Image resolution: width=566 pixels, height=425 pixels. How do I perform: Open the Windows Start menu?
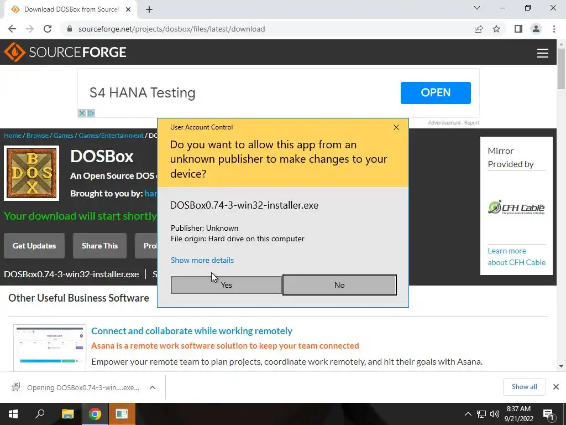pos(13,414)
